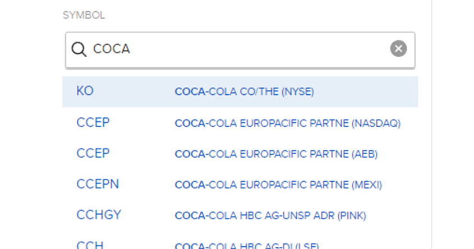This screenshot has width=474, height=249.
Task: Click the (PINK) exchange tag
Action: pyautogui.click(x=352, y=215)
